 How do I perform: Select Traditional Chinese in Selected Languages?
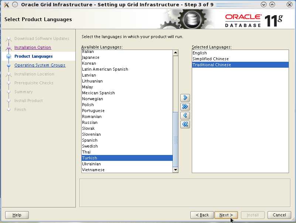pos(240,65)
